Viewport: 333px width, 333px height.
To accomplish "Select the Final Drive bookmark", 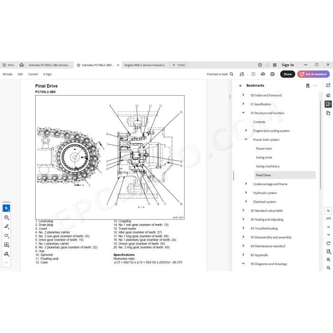I will pyautogui.click(x=285, y=175).
